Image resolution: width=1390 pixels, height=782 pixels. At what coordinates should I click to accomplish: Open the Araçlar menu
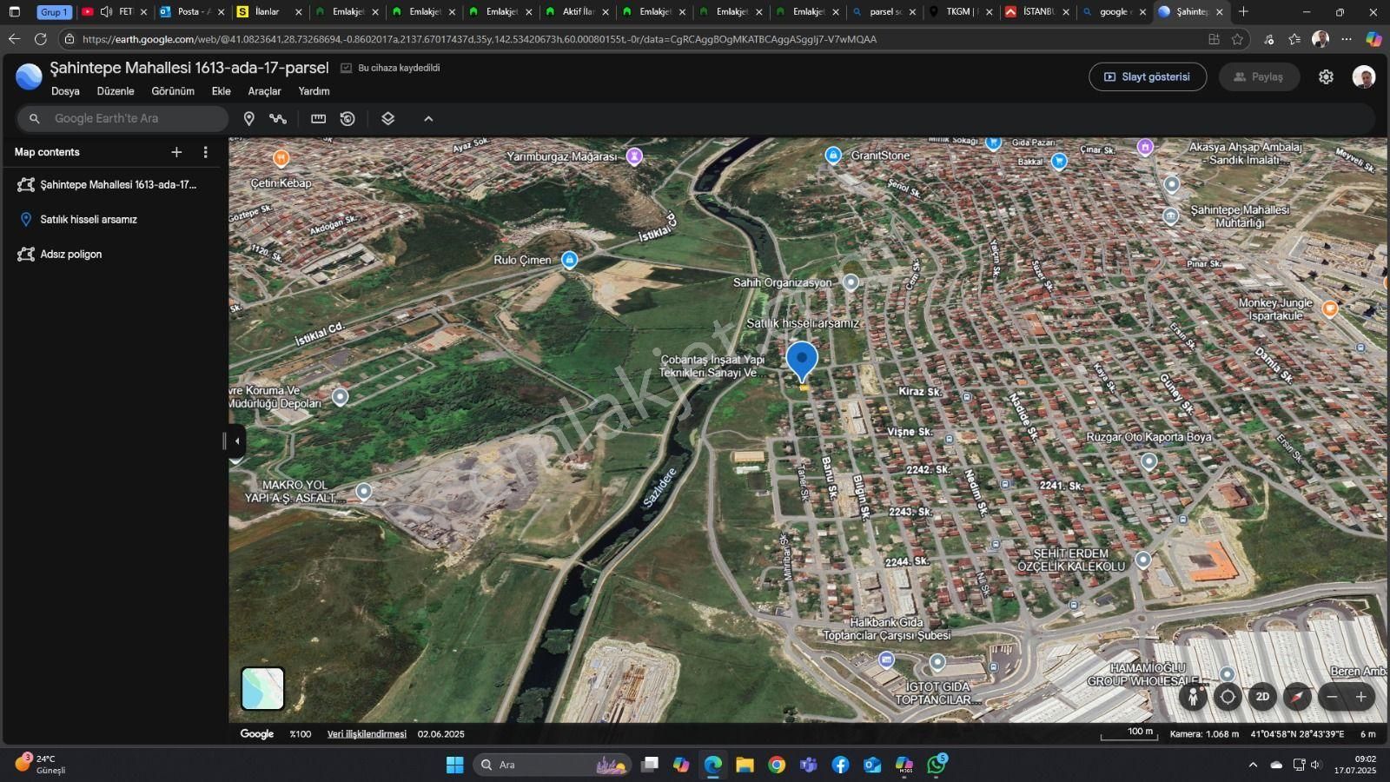pos(264,91)
